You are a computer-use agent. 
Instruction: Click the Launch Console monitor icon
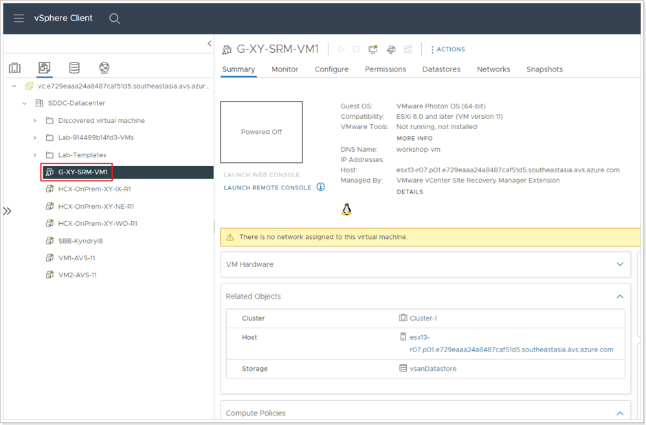(x=373, y=49)
